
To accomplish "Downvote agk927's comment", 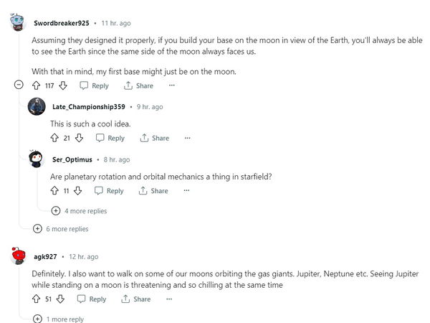I will 61,299.
